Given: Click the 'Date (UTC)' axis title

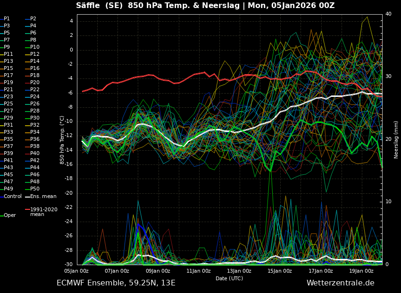Looking at the screenshot, I should [229, 278].
